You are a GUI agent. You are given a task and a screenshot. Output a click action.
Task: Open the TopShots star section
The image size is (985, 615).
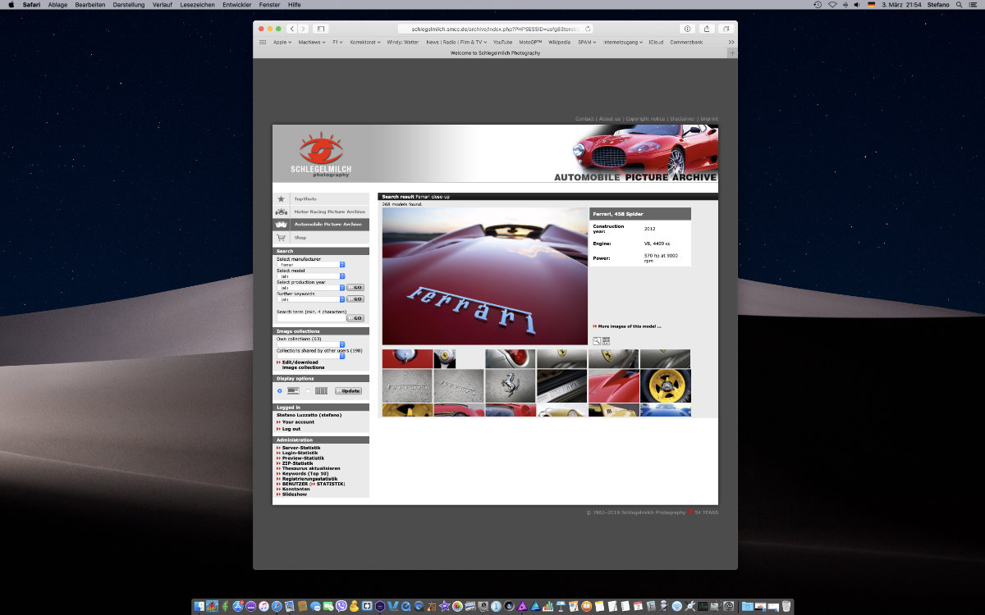pos(281,198)
